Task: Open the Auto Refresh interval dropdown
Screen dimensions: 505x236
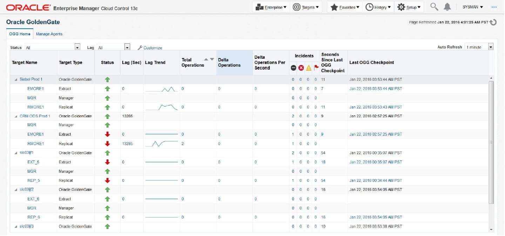Action: click(491, 47)
